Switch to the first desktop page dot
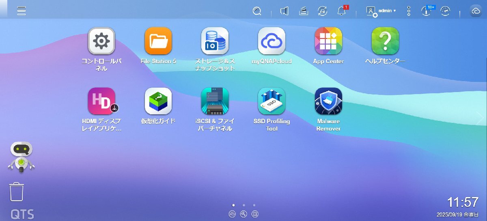Viewport: 487px width, 221px height. pos(233,205)
